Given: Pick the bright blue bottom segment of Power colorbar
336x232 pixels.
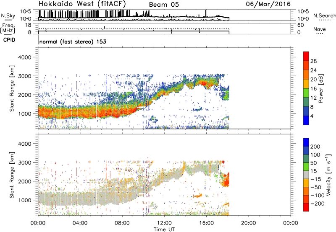Looking at the screenshot, I should [x=306, y=120].
